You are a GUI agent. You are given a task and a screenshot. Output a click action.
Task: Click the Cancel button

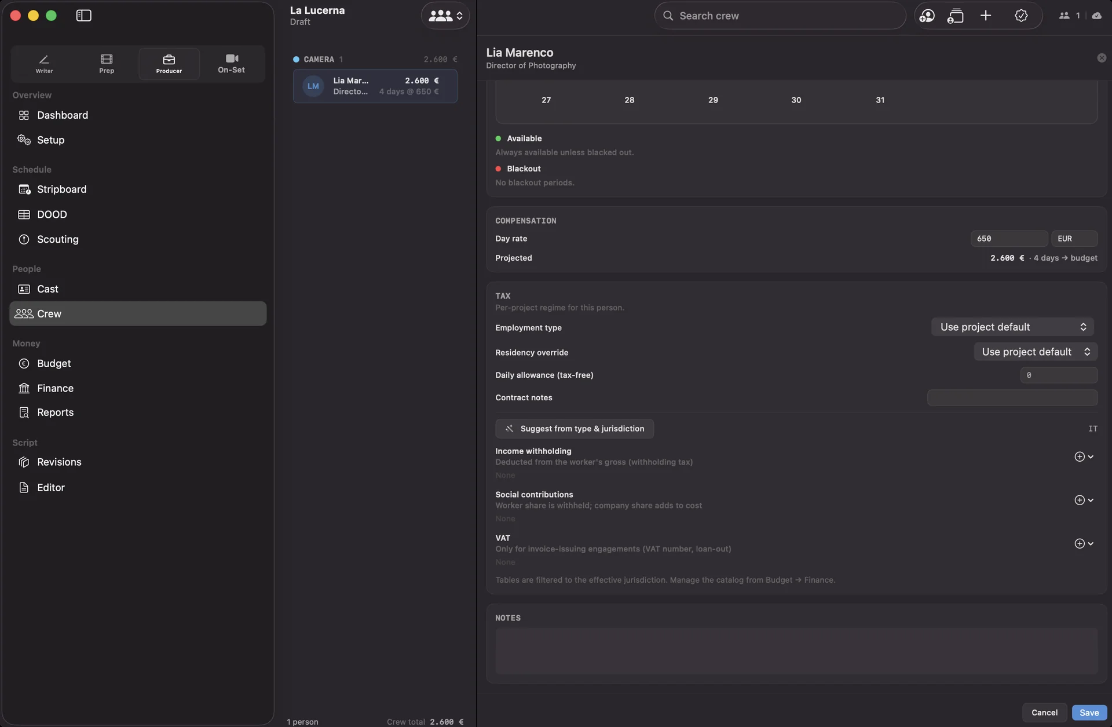coord(1044,713)
